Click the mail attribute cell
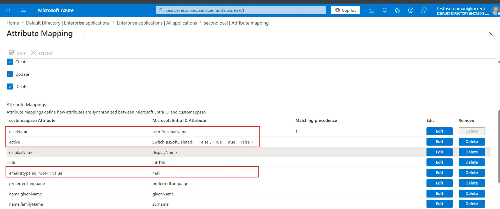 (x=156, y=173)
